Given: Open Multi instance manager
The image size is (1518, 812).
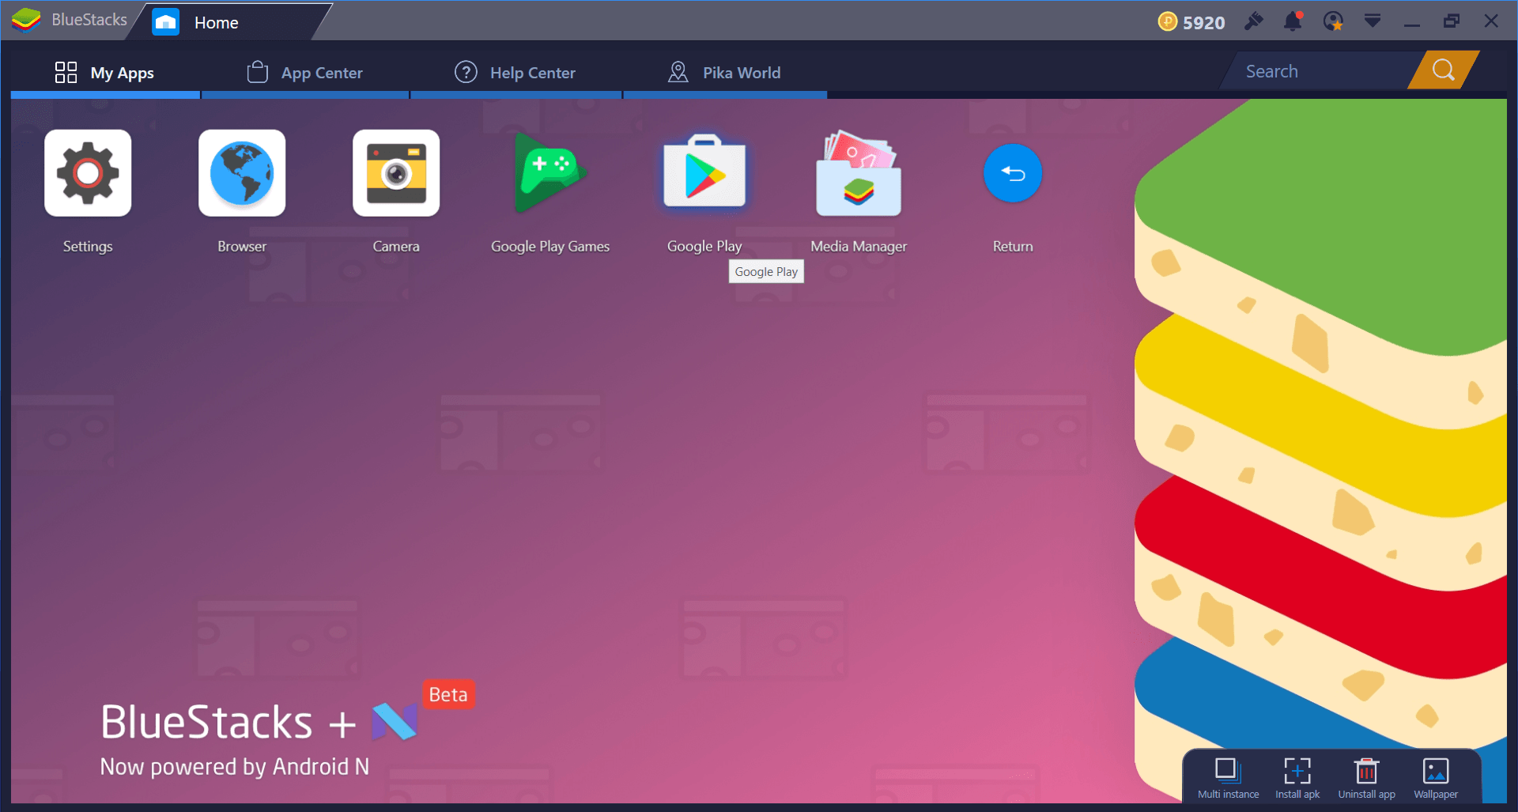Looking at the screenshot, I should coord(1228,778).
